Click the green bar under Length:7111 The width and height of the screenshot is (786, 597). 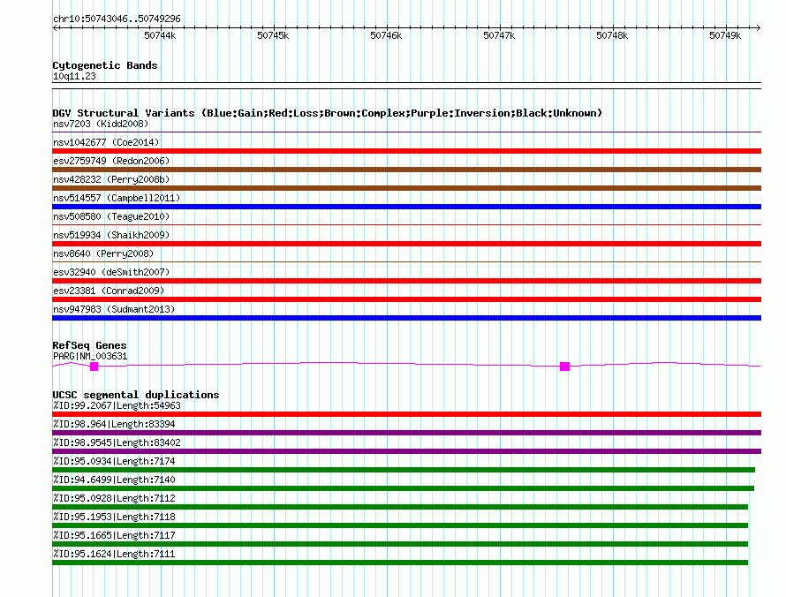coord(400,563)
